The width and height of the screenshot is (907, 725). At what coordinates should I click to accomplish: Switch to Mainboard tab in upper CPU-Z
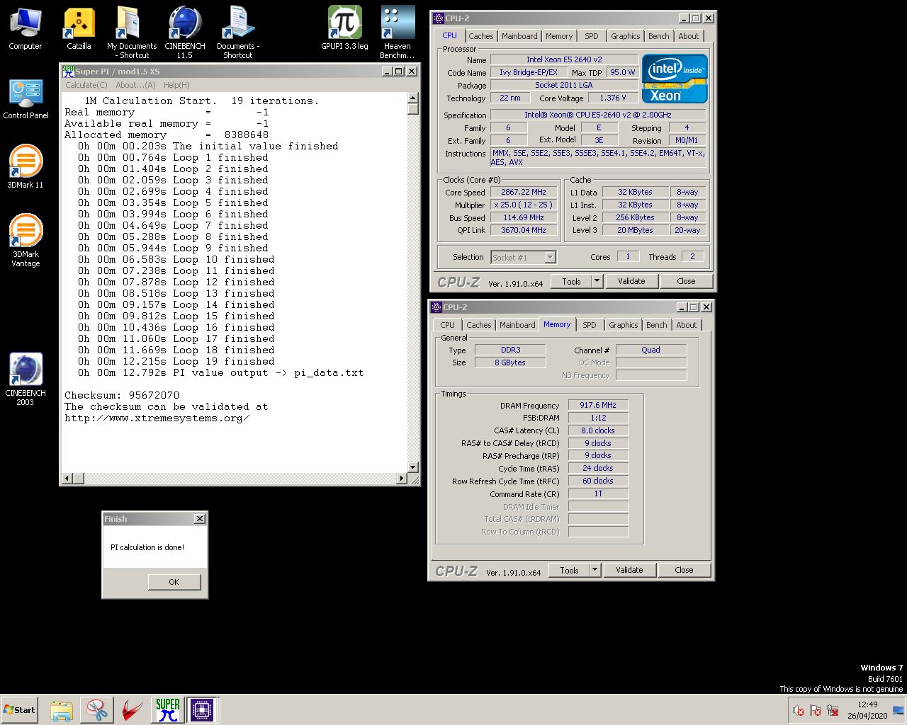coord(519,36)
